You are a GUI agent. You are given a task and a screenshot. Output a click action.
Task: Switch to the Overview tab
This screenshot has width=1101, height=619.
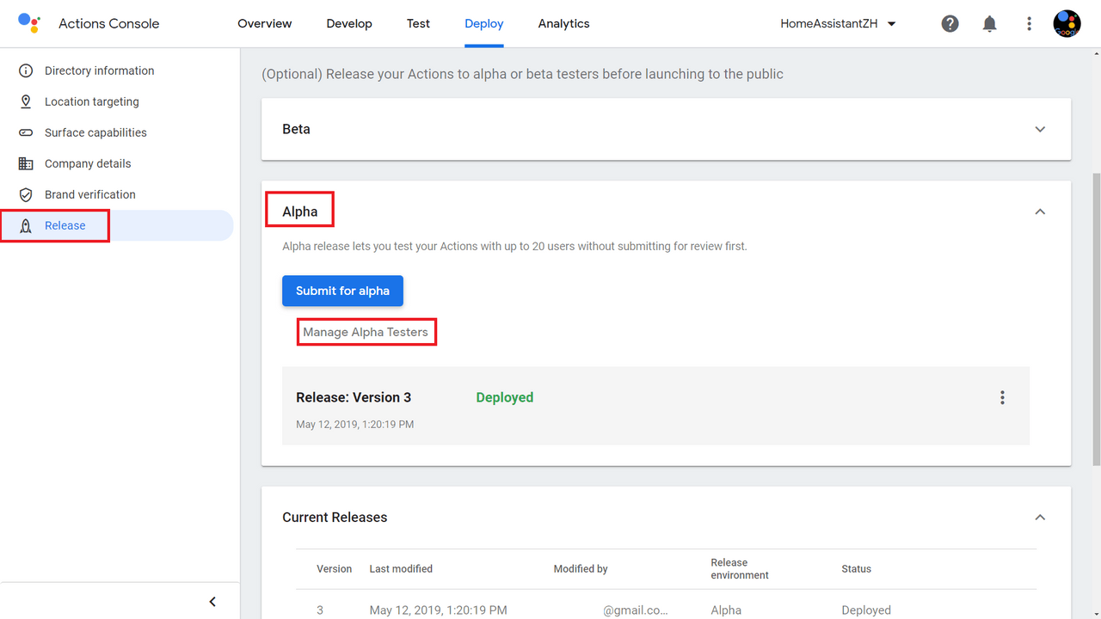pyautogui.click(x=265, y=24)
